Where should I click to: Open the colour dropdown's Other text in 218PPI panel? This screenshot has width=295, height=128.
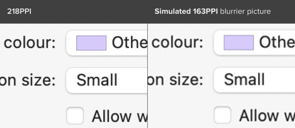click(x=130, y=43)
